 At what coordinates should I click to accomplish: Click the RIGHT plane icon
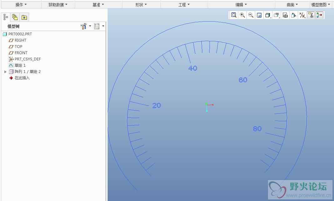11,40
